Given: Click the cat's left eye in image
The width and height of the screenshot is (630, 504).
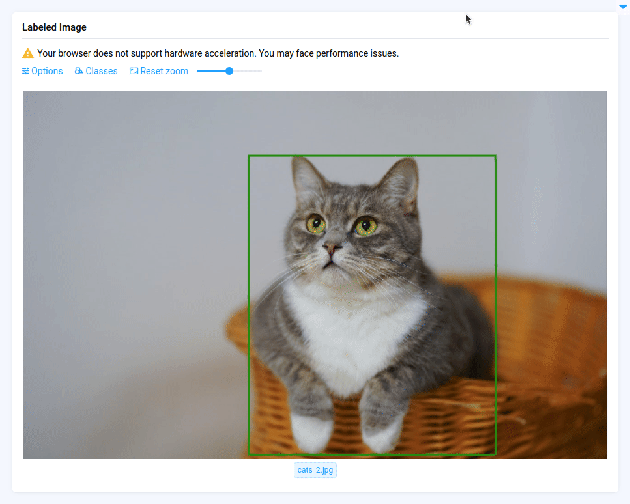Looking at the screenshot, I should tap(317, 224).
